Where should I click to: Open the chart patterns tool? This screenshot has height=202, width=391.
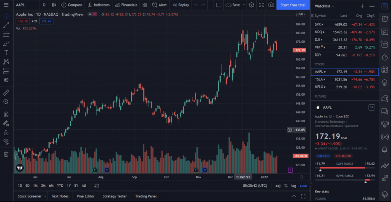(6, 62)
